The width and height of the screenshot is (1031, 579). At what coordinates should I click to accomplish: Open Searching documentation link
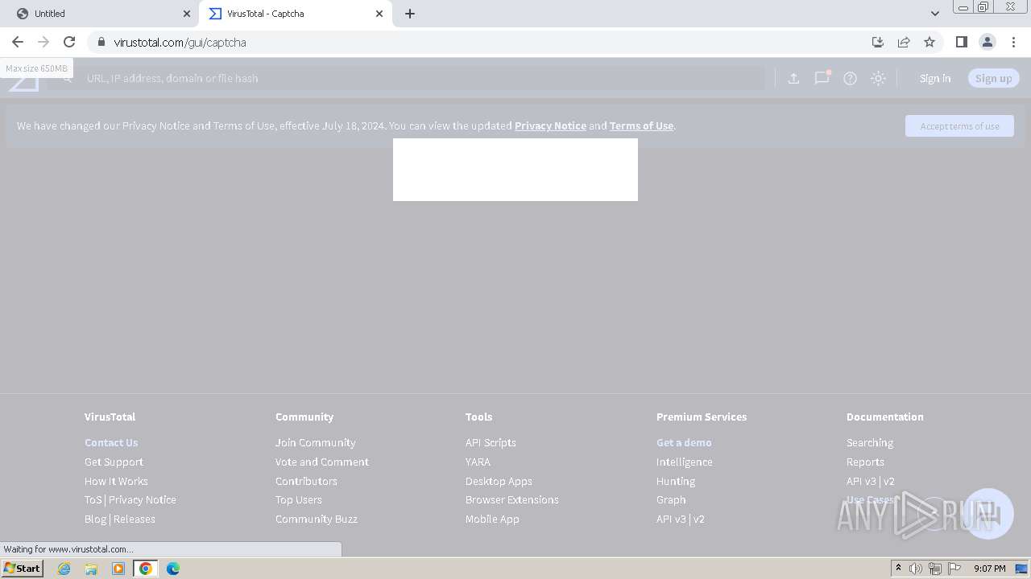tap(870, 442)
